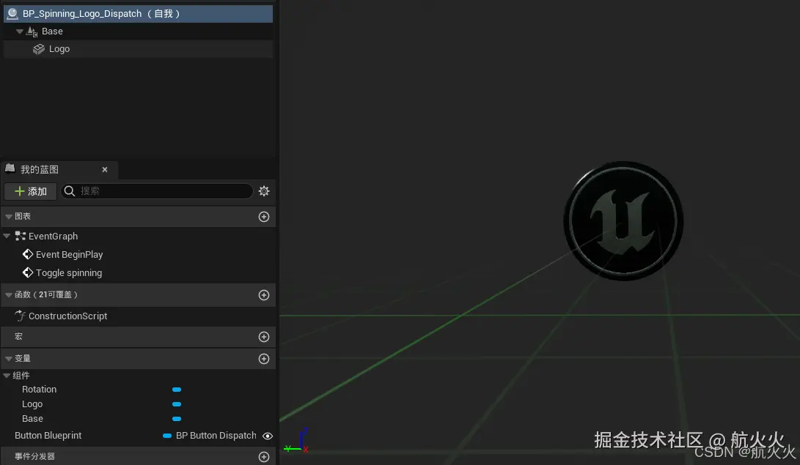The height and width of the screenshot is (465, 800).
Task: Open the EventGraph entry
Action: [53, 237]
